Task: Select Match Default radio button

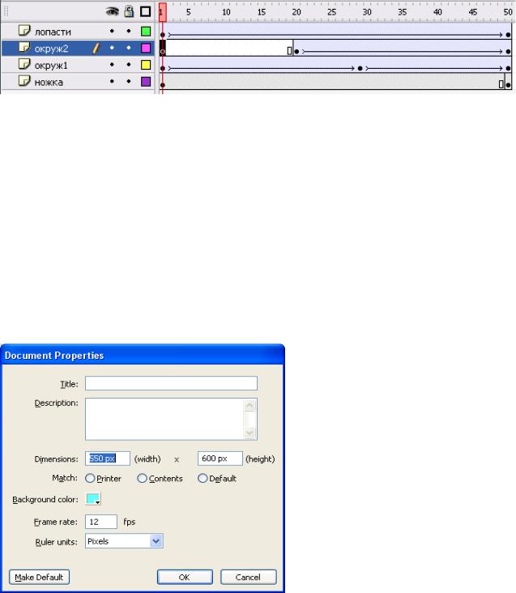Action: pos(203,478)
